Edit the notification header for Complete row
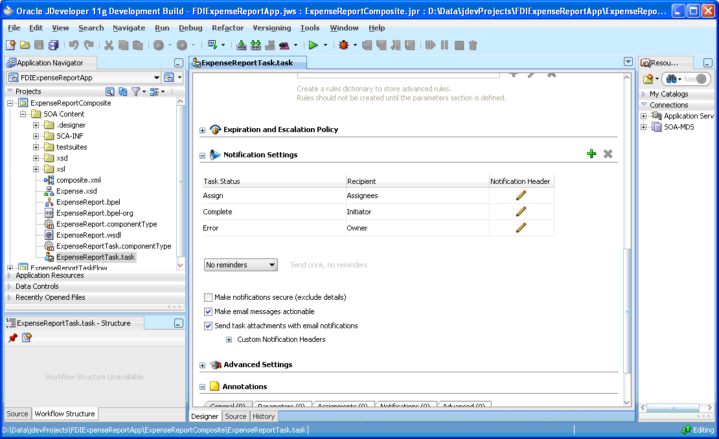Screen dimensions: 719x439 coord(521,211)
